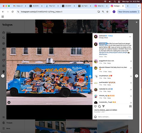Viewport: 142px width, 133px height.
Task: Show tagged people icon on photo
Action: click(9, 102)
